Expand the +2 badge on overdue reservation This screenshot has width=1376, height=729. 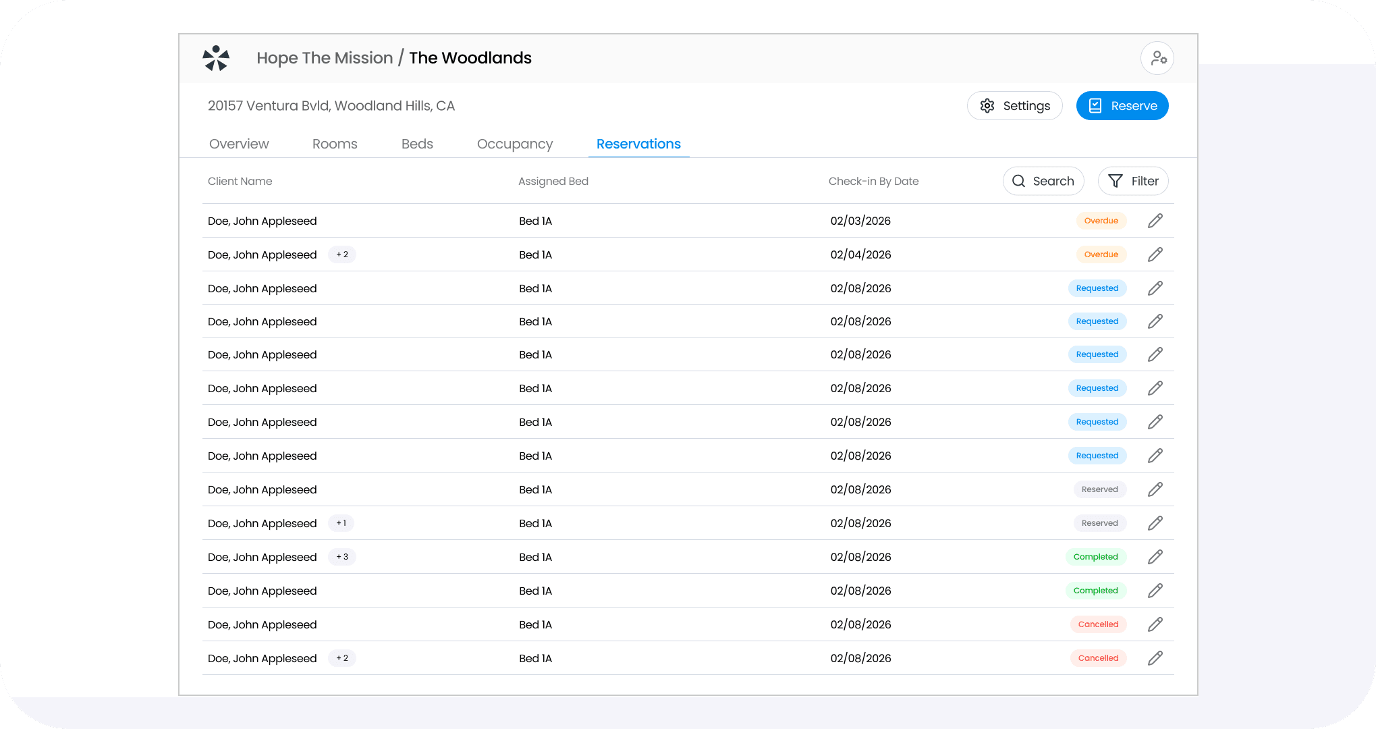342,254
